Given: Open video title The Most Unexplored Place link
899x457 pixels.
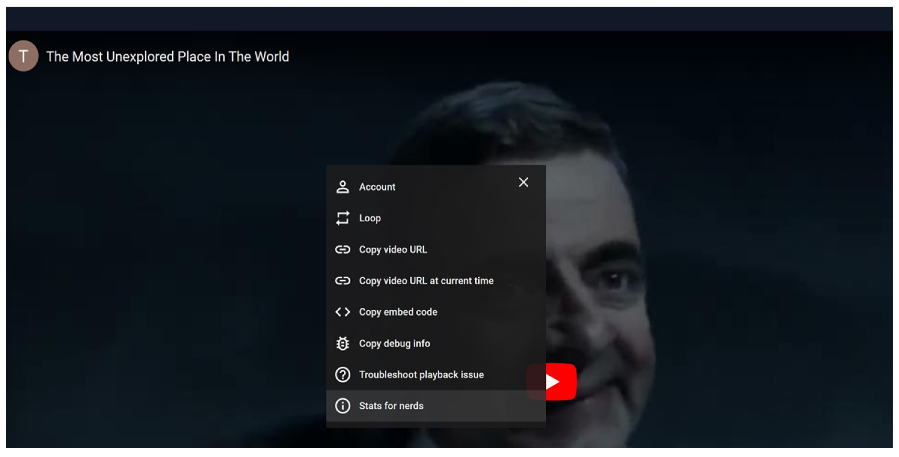Looking at the screenshot, I should 167,56.
